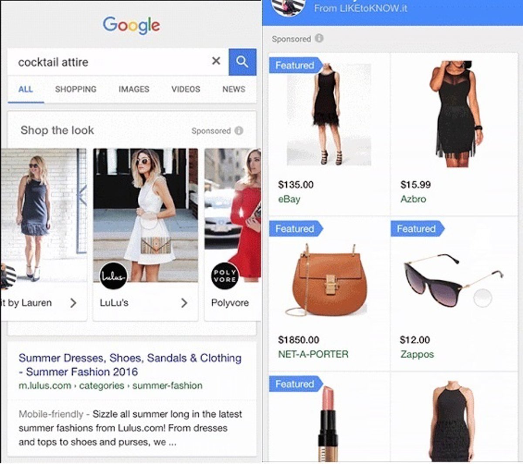Click the NET-A-PORTER store link
This screenshot has width=523, height=464.
click(313, 354)
